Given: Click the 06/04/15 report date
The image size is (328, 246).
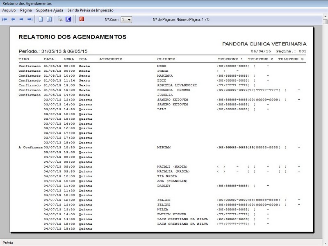Looking at the screenshot, I should point(261,51).
